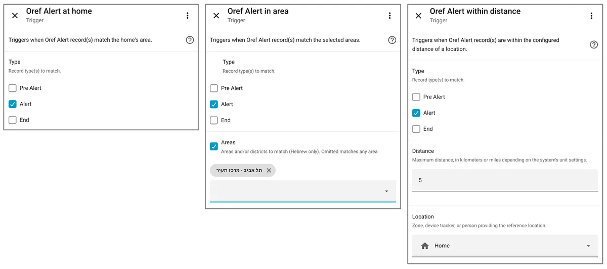Uncheck the Areas option checkbox
Viewport: 607px width, 269px height.
pyautogui.click(x=214, y=146)
